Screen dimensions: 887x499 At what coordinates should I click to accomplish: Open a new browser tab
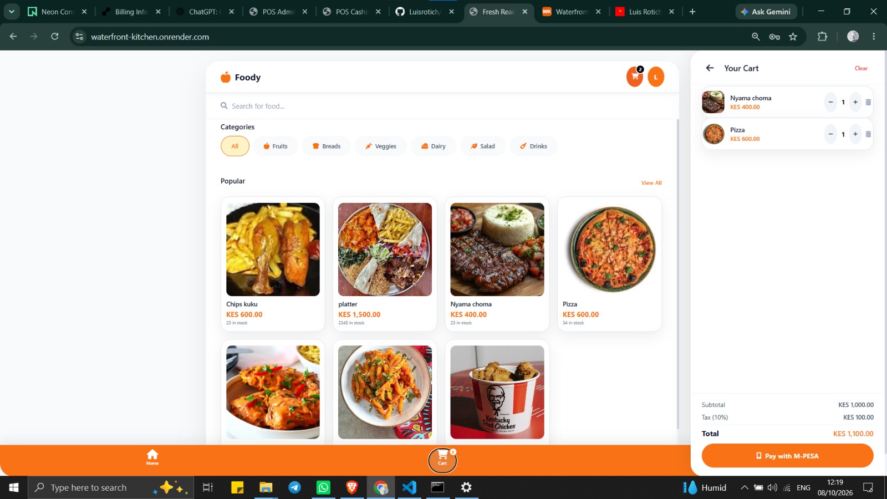tap(692, 12)
